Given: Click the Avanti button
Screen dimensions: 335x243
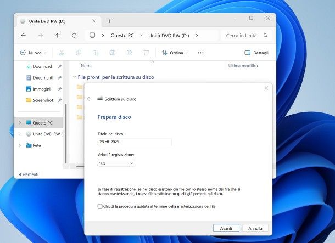Looking at the screenshot, I should 226,228.
